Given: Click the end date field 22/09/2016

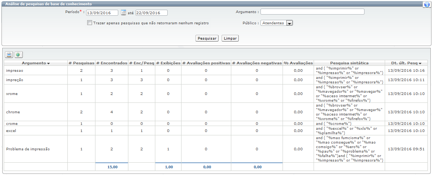Looking at the screenshot, I should coord(151,13).
